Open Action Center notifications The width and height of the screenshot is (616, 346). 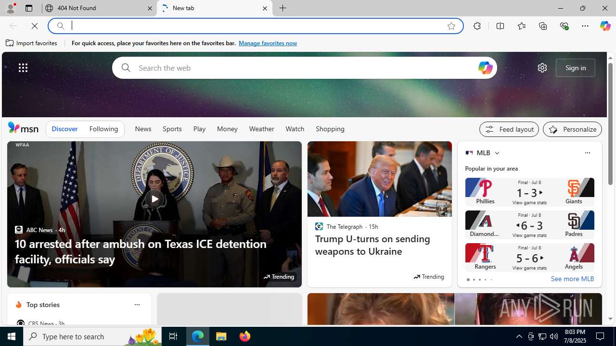click(x=601, y=336)
